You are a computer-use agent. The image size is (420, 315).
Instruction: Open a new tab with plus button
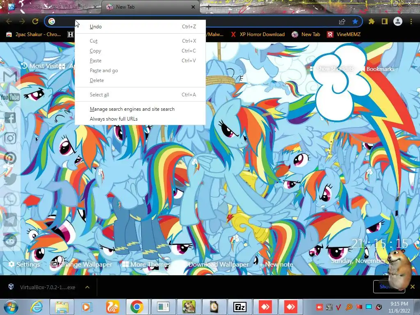pos(209,7)
